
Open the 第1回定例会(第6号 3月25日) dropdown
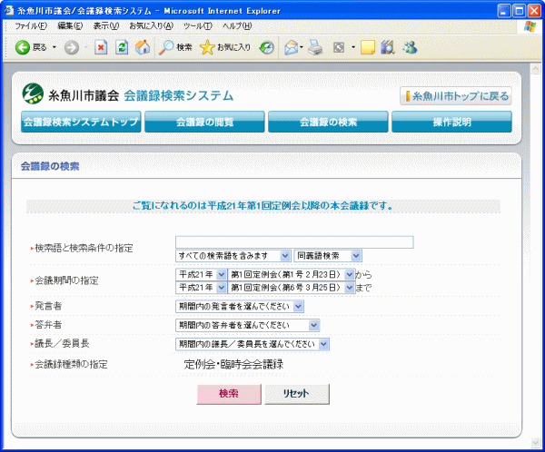(x=291, y=288)
